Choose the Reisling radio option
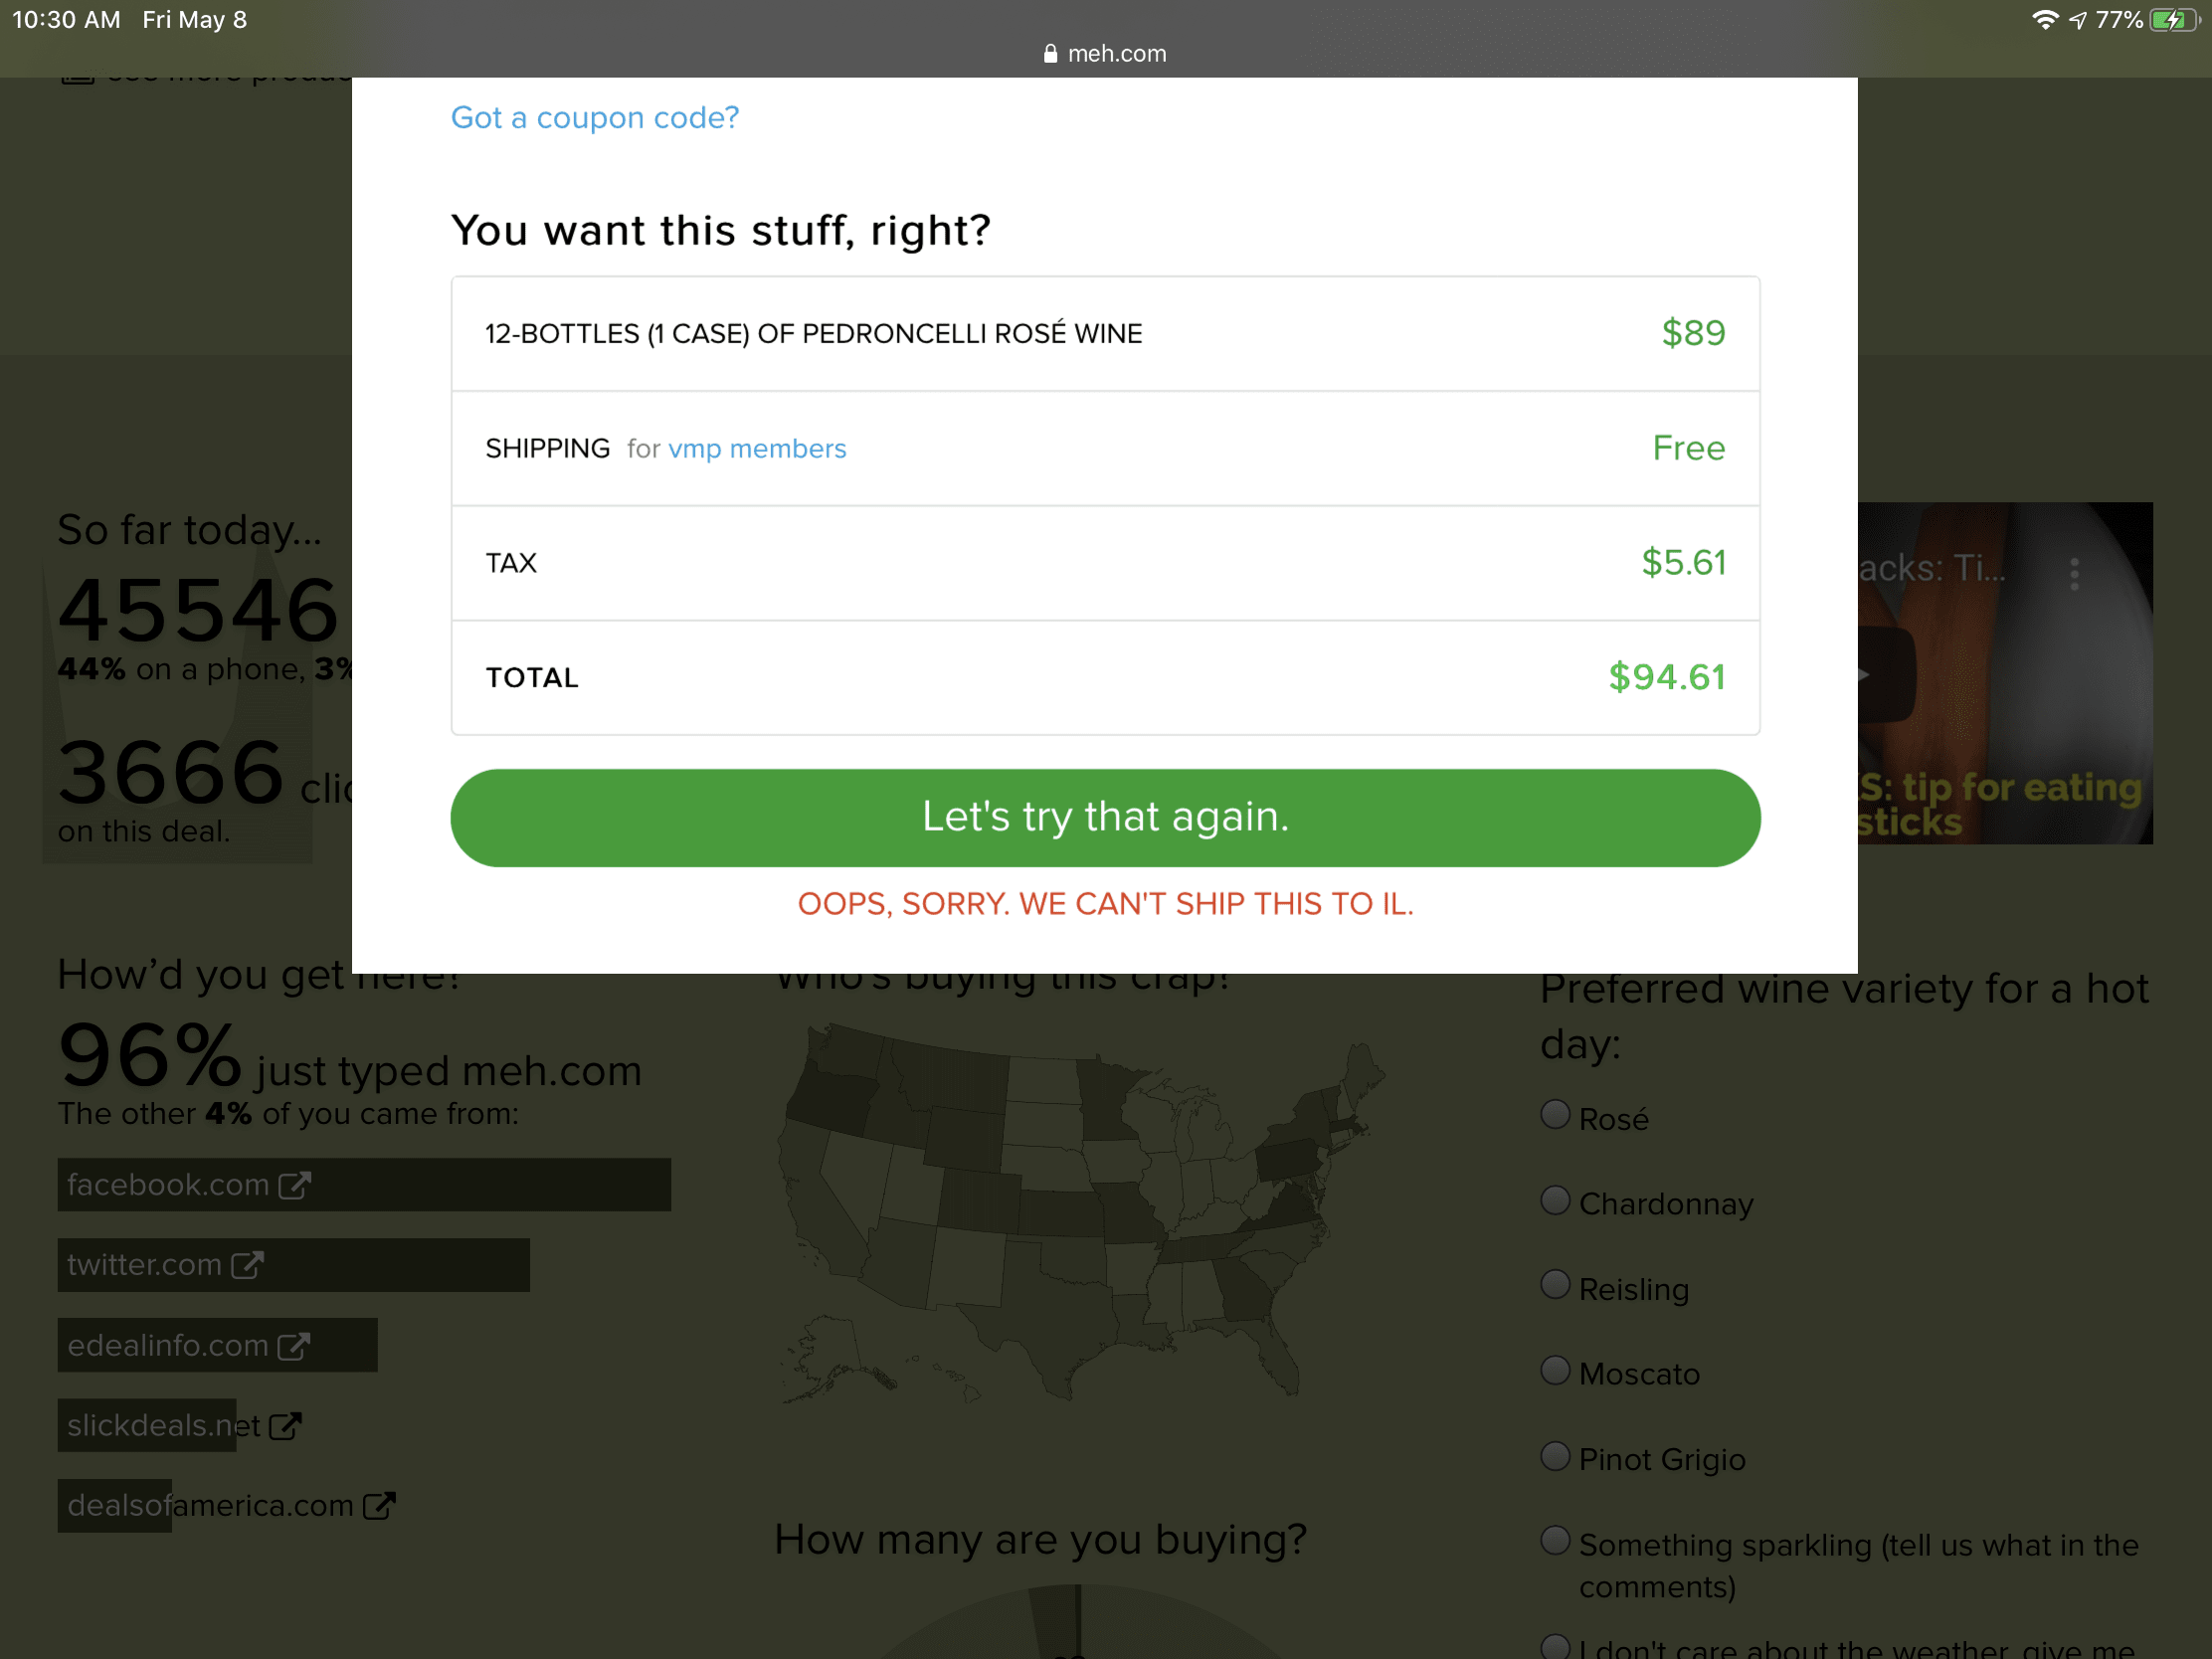This screenshot has width=2212, height=1659. click(x=1555, y=1285)
